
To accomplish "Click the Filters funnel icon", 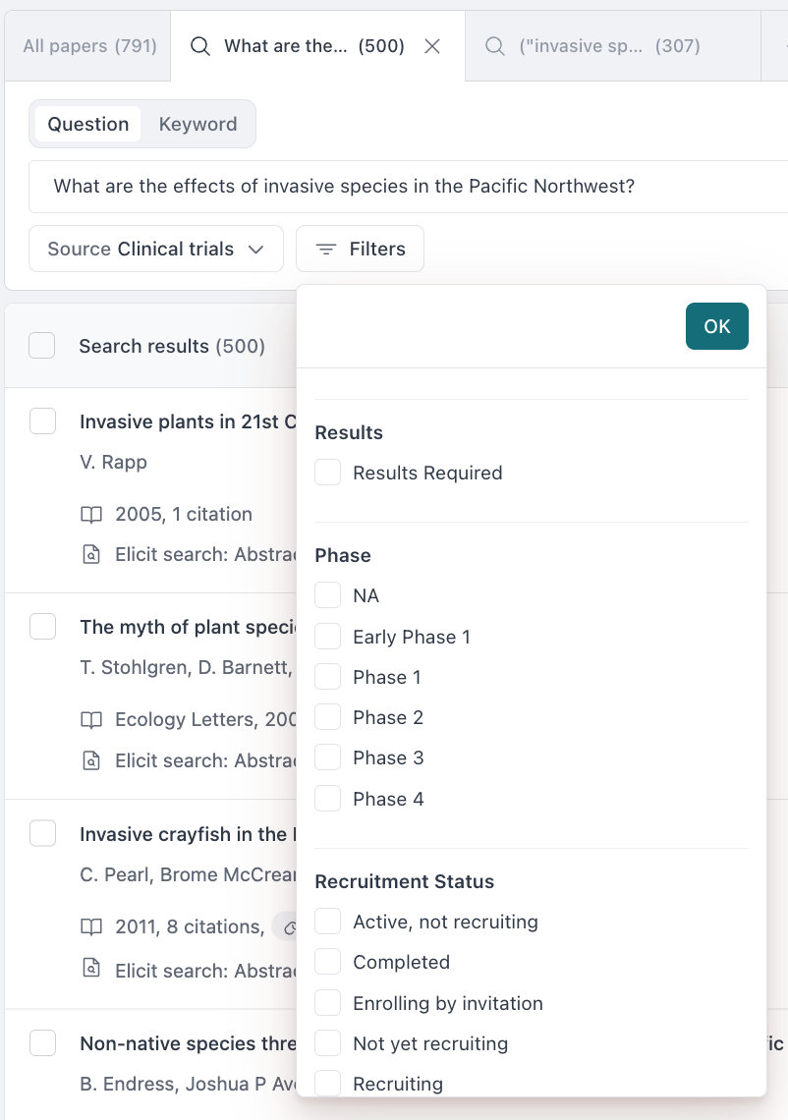I will [x=326, y=250].
